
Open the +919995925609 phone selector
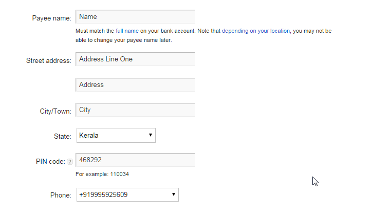pyautogui.click(x=127, y=194)
